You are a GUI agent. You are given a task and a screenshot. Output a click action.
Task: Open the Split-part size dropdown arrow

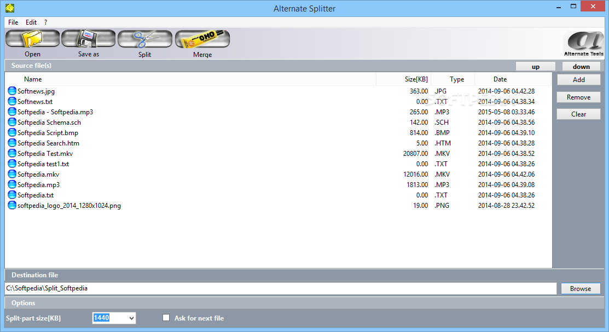[x=131, y=318]
